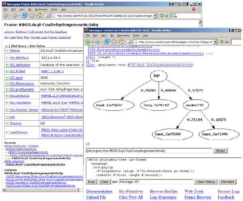Open Back history dropdown in Frame window
Screen dimensions: 243x201
[11, 16]
